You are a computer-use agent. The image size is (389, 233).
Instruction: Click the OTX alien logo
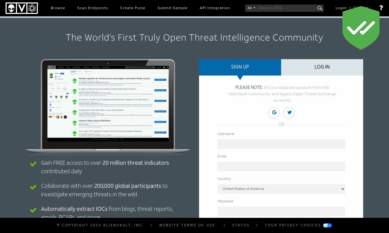coord(22,8)
